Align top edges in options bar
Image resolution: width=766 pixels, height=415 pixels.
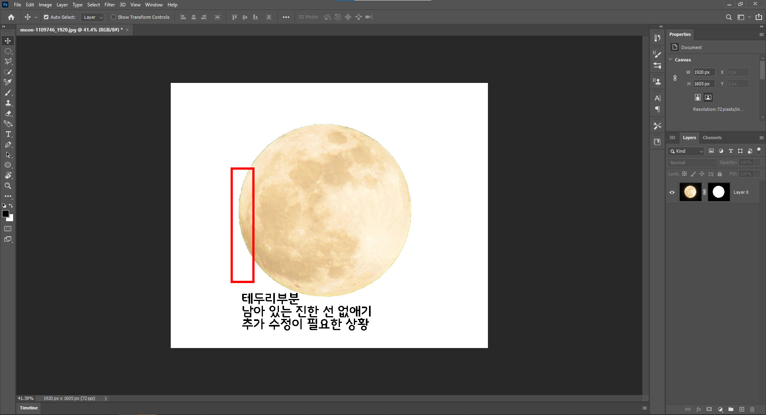click(x=235, y=17)
